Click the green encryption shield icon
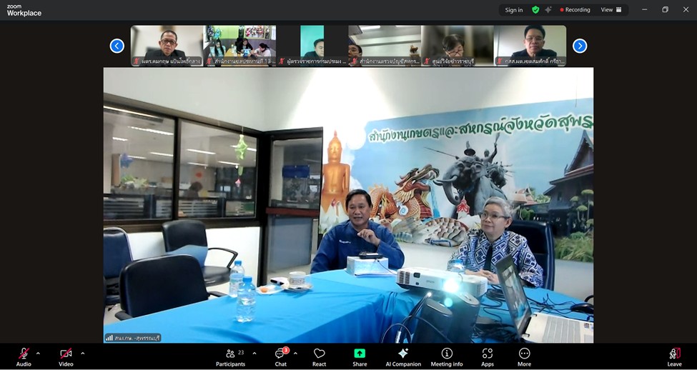 click(535, 10)
